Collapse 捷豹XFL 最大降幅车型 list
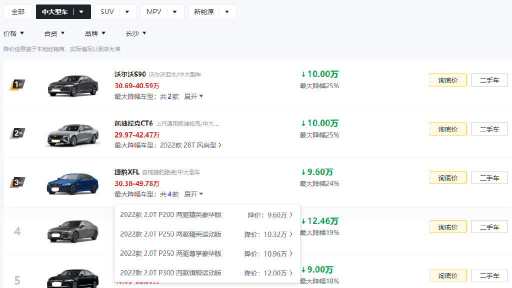 (193, 194)
